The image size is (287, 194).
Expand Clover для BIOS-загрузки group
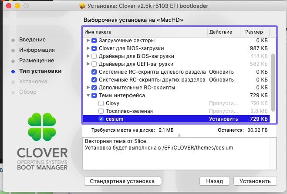pos(88,48)
